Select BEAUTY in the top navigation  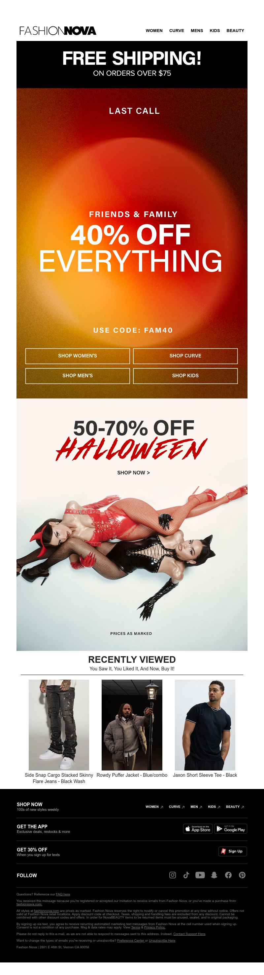(x=235, y=31)
